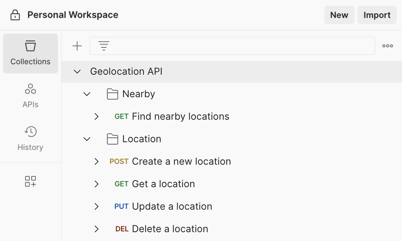Screen dimensions: 402x241
Task: Open the Collections sidebar panel
Action: click(x=30, y=53)
